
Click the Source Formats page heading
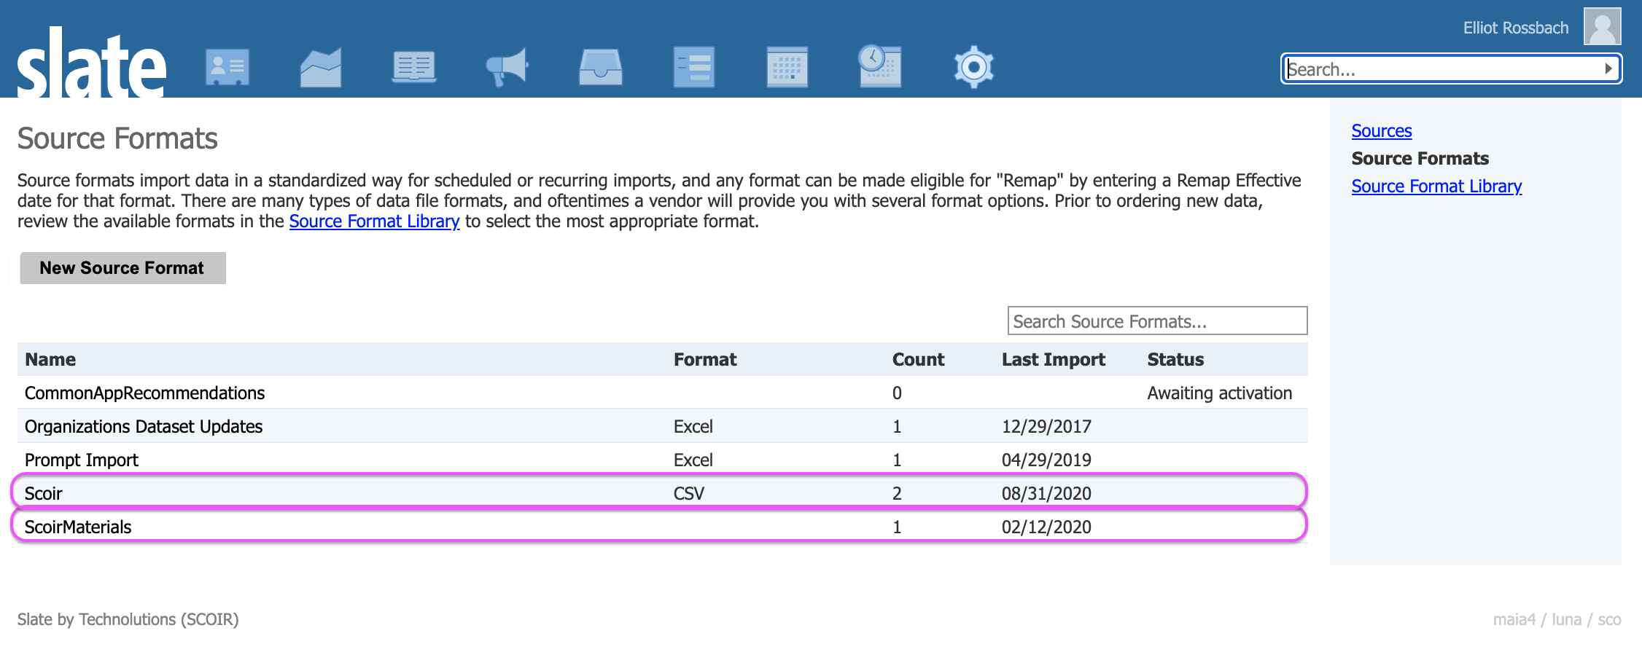(x=117, y=138)
